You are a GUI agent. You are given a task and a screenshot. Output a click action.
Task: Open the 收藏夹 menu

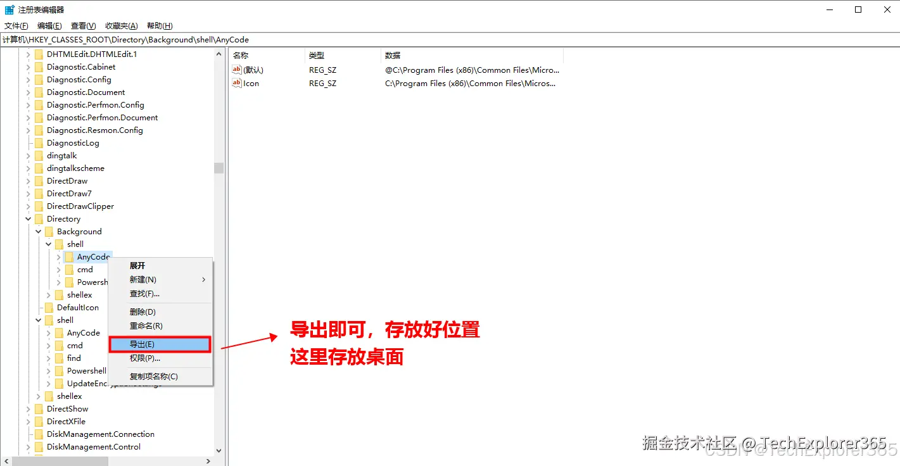pyautogui.click(x=120, y=25)
